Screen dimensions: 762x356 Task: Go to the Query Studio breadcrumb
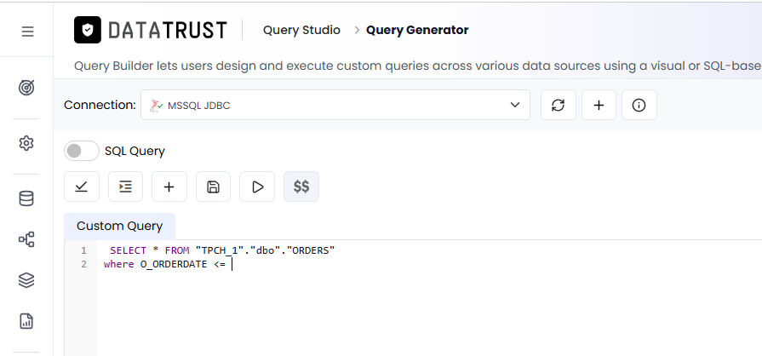301,30
